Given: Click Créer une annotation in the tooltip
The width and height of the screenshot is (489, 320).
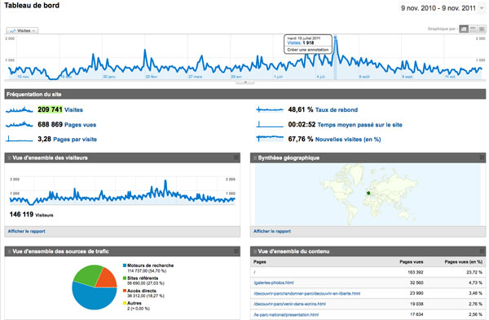Looking at the screenshot, I should [308, 50].
